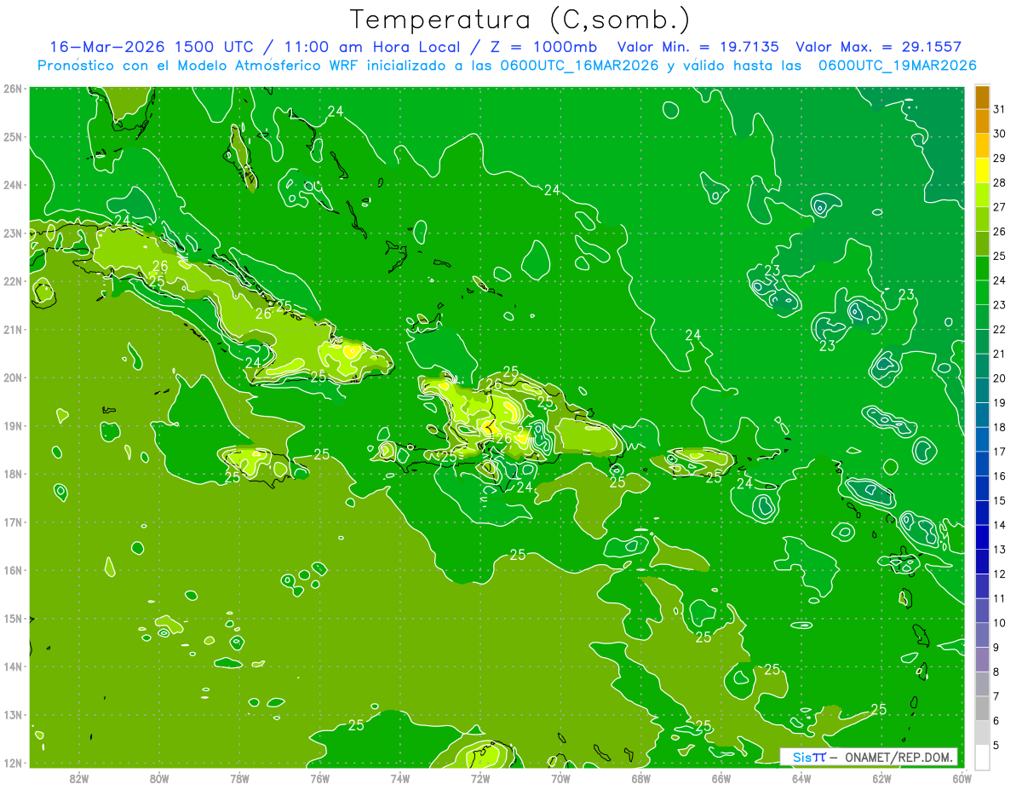Click the latitude axis label 22N
The width and height of the screenshot is (1022, 790).
[13, 281]
